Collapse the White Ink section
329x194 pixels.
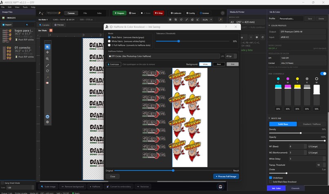pyautogui.click(x=269, y=118)
